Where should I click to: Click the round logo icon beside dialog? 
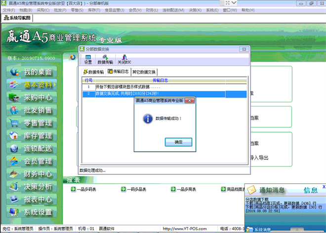click(x=73, y=57)
